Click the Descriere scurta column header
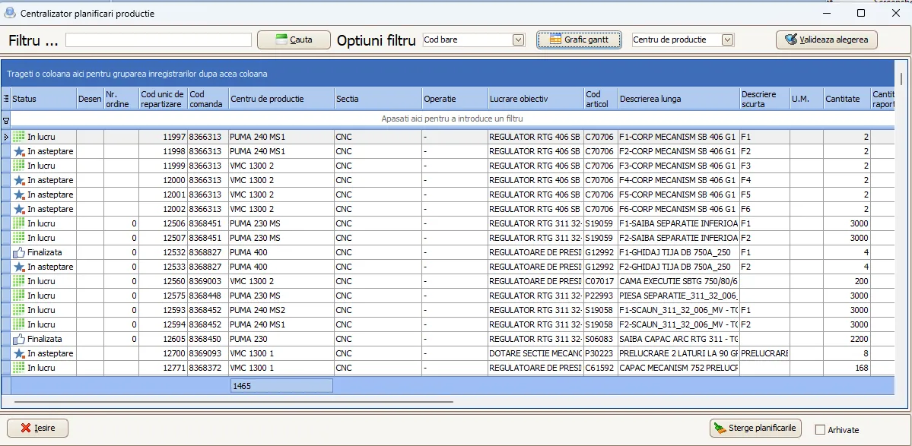 [x=764, y=99]
